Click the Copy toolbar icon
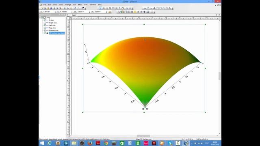This screenshot has width=260, height=146. (68, 8)
